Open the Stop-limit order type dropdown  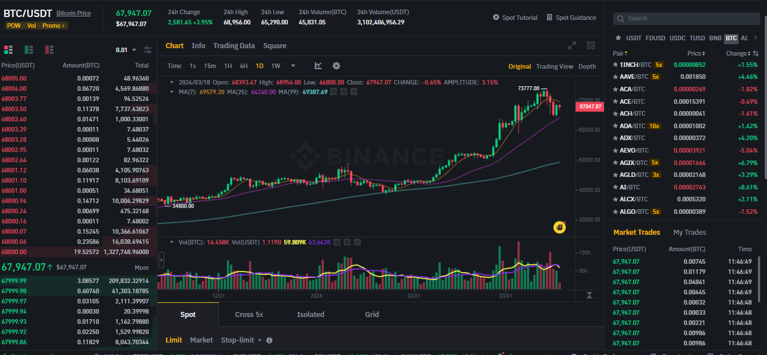241,340
